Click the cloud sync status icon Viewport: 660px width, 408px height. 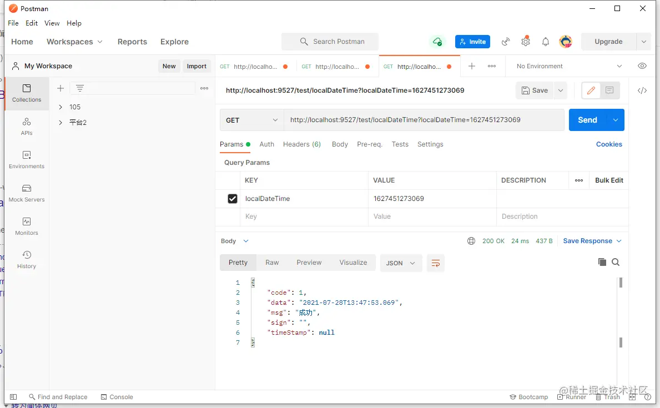(x=437, y=42)
